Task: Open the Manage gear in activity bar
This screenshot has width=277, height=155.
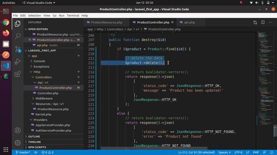Action: click(x=17, y=143)
